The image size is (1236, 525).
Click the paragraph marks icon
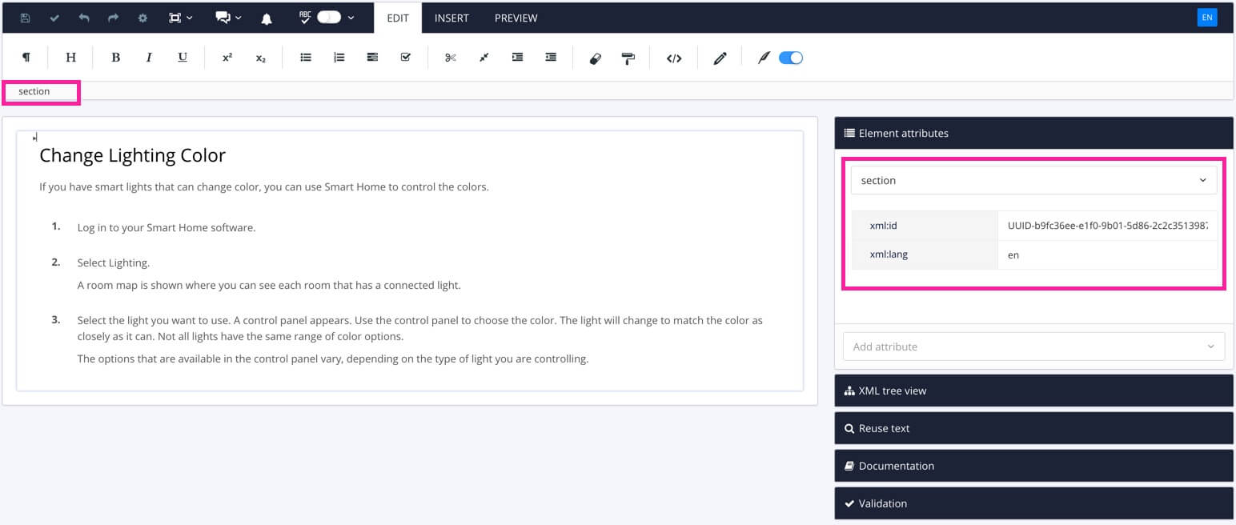26,57
